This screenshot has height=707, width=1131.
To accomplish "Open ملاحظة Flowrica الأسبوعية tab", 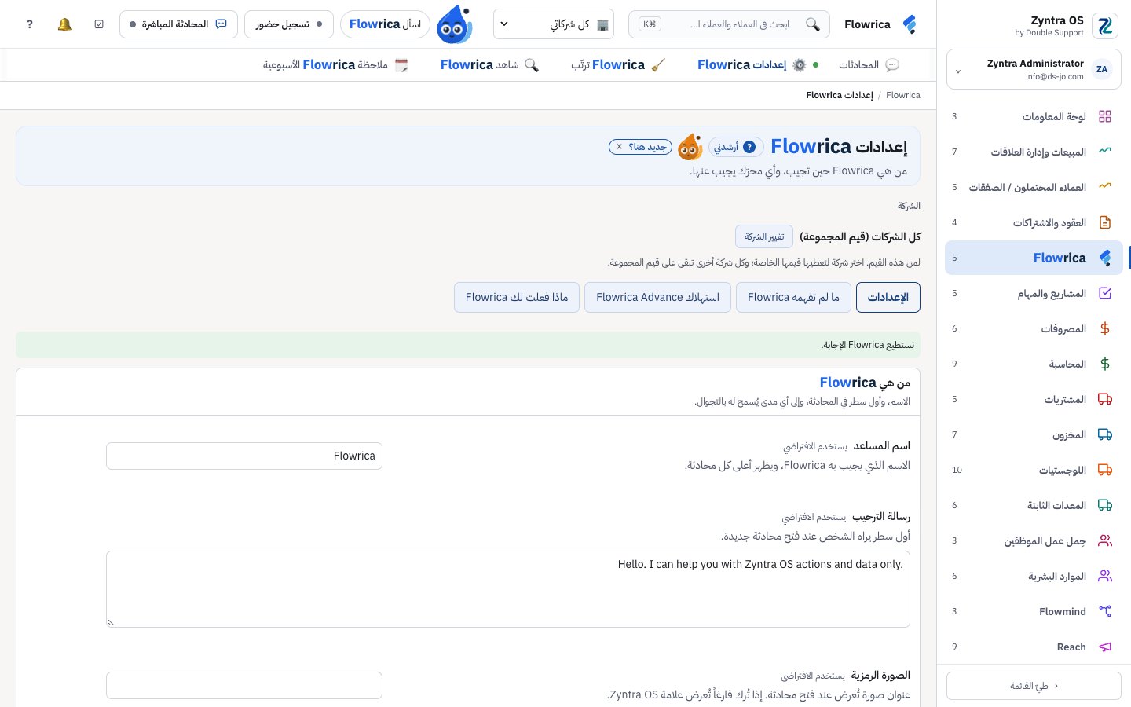I will click(x=336, y=64).
